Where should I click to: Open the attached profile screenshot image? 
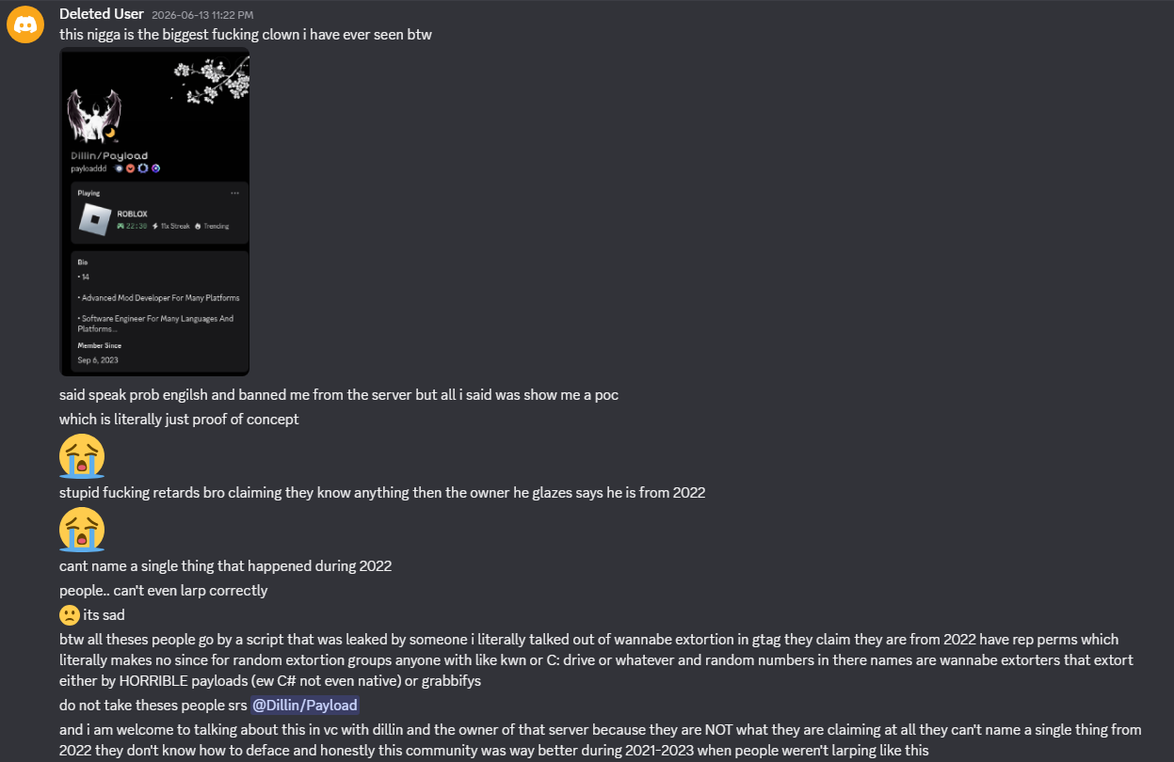[x=154, y=212]
